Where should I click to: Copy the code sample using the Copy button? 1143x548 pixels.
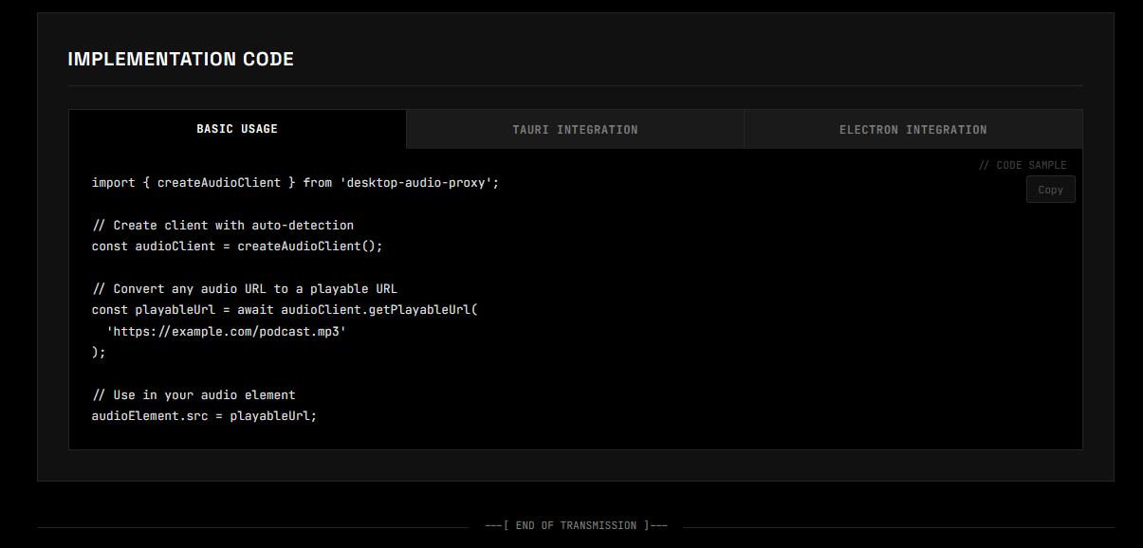[1050, 189]
